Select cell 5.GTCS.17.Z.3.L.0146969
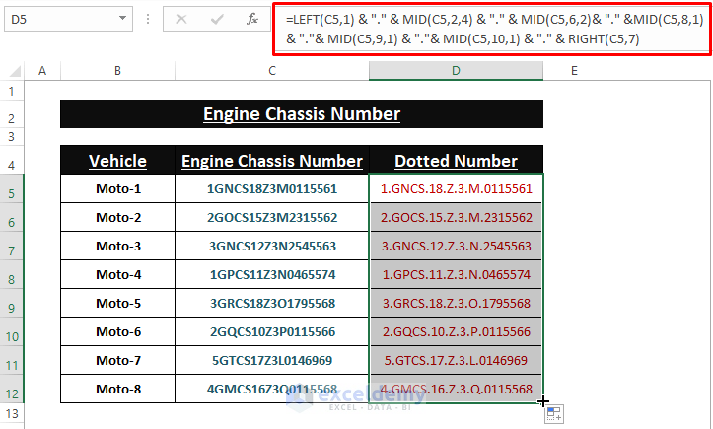The height and width of the screenshot is (429, 713). [456, 361]
